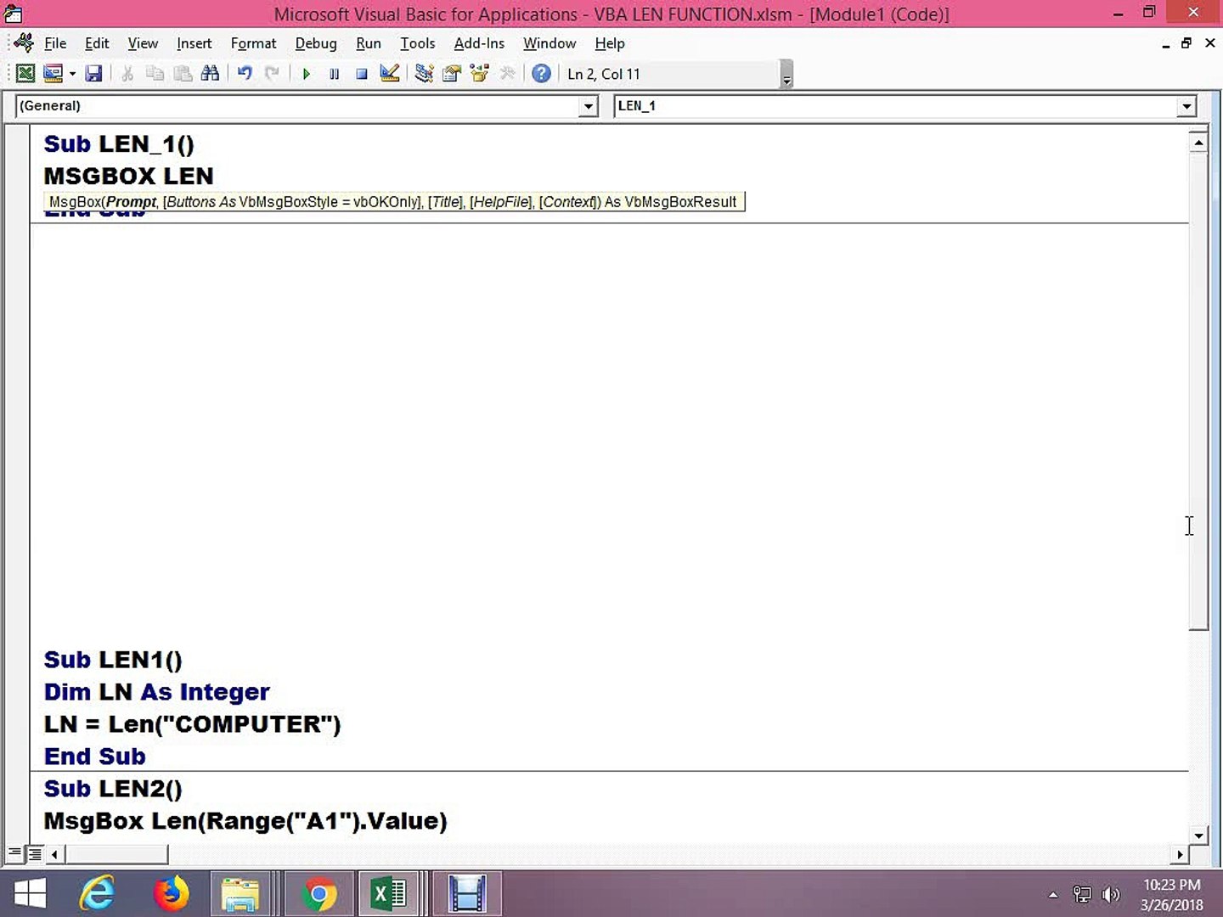Open Visual Basic Help question mark icon
This screenshot has width=1223, height=917.
[541, 74]
